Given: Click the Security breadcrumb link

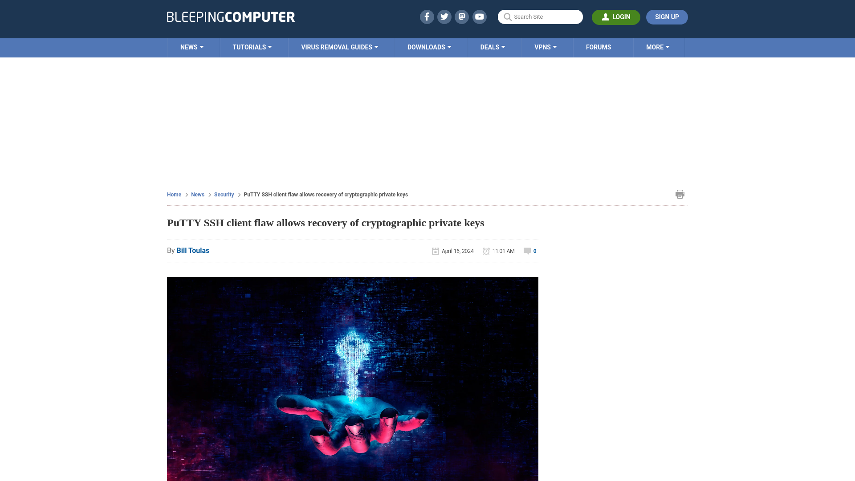Looking at the screenshot, I should coord(224,194).
